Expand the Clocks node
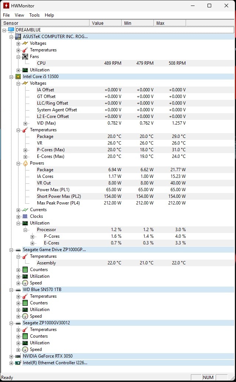The image size is (236, 382). tap(18, 217)
